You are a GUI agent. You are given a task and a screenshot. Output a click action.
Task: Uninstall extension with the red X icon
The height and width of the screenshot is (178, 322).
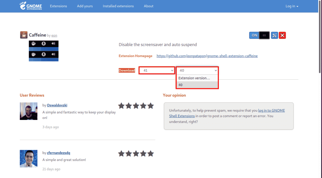282,35
